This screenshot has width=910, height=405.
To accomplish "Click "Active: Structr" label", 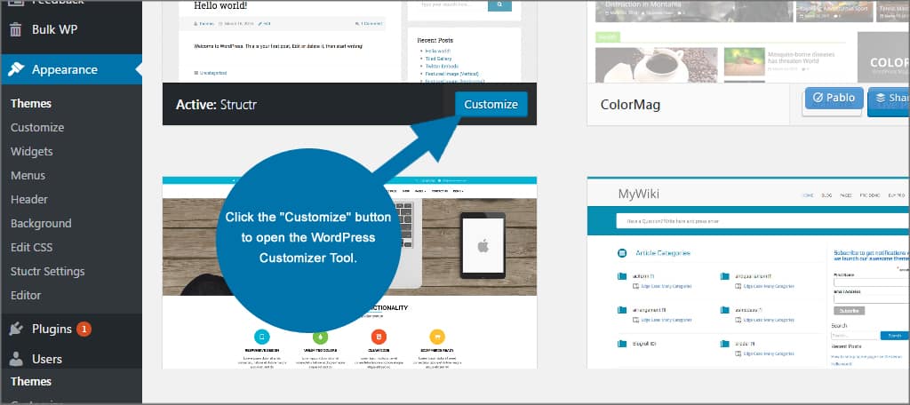I will click(216, 105).
